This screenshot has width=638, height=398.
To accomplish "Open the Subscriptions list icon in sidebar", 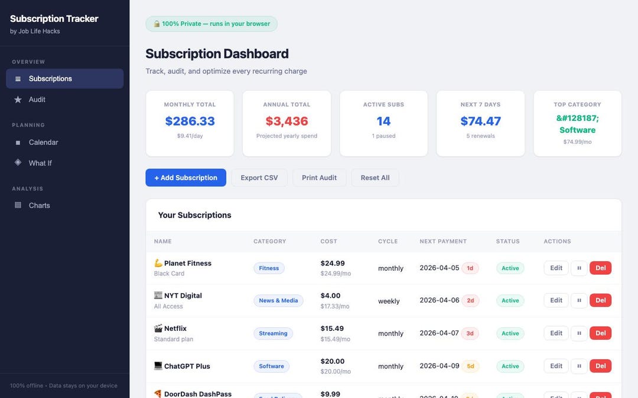I will (x=18, y=79).
